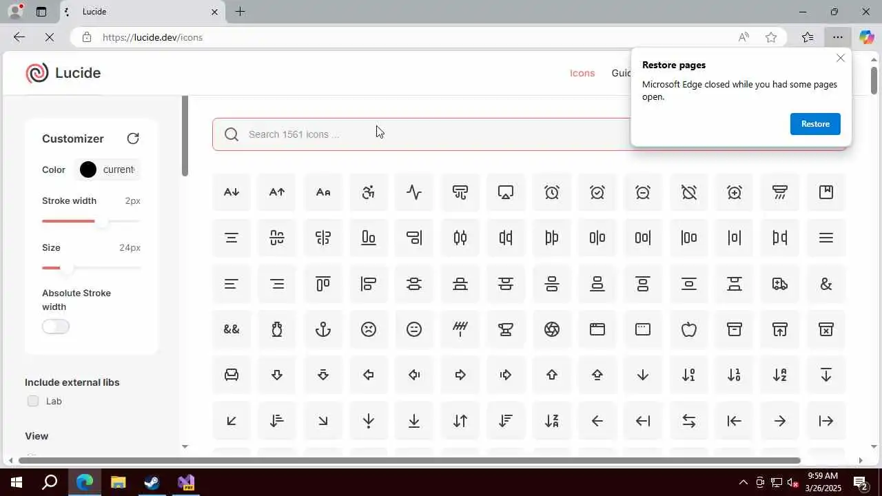
Task: Toggle Absolute Stroke width switch
Action: click(56, 327)
